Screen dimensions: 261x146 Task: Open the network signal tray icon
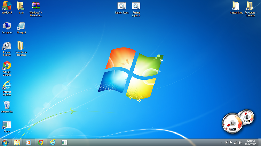tap(235, 143)
